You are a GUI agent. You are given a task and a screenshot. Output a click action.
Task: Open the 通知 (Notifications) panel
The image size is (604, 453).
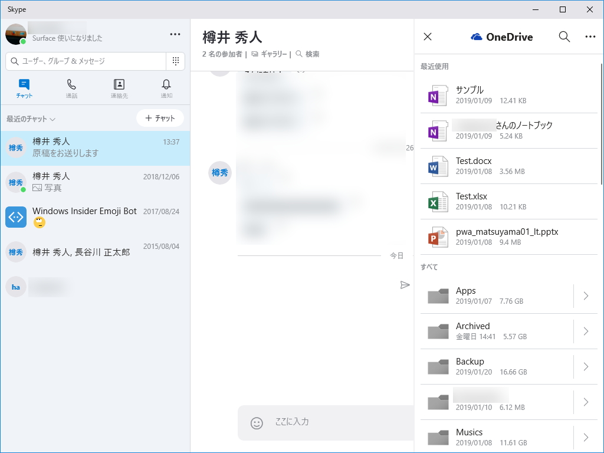pyautogui.click(x=167, y=88)
